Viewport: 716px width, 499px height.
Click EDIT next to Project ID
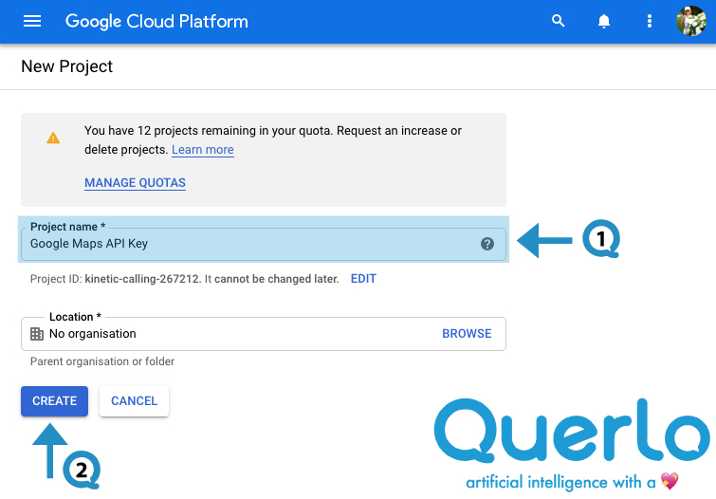pyautogui.click(x=363, y=279)
